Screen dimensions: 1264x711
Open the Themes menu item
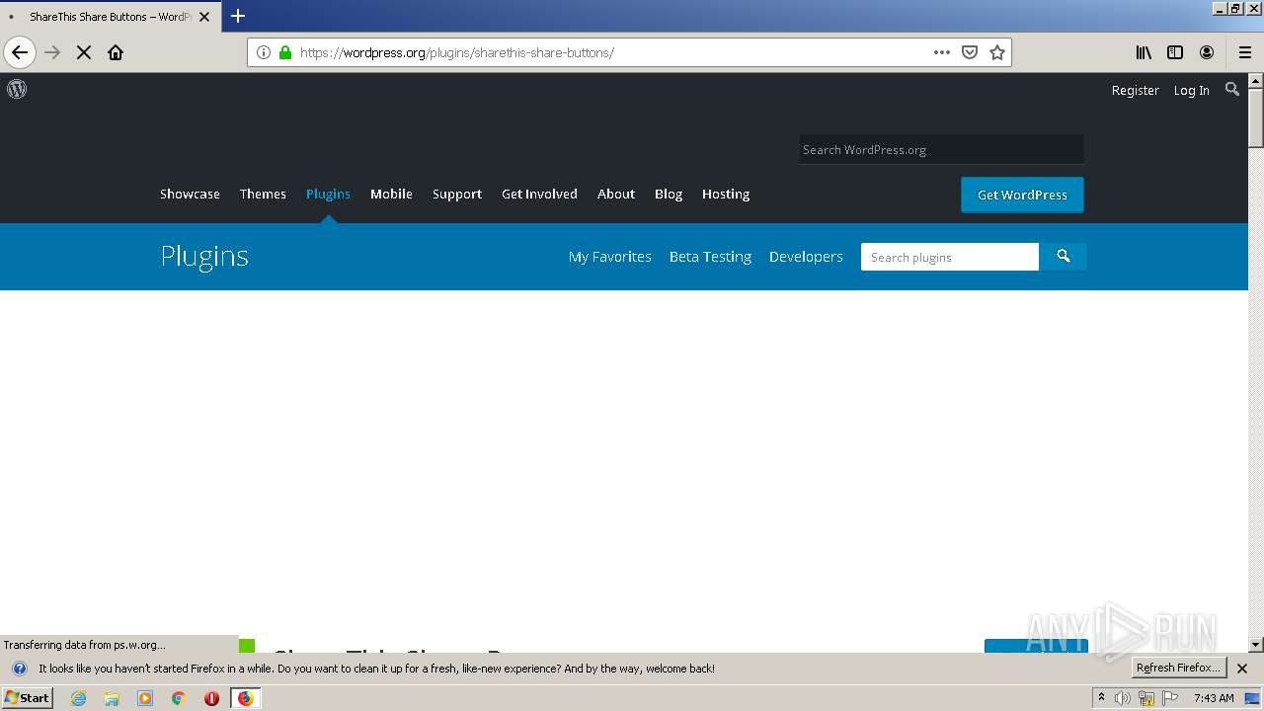[x=263, y=195]
